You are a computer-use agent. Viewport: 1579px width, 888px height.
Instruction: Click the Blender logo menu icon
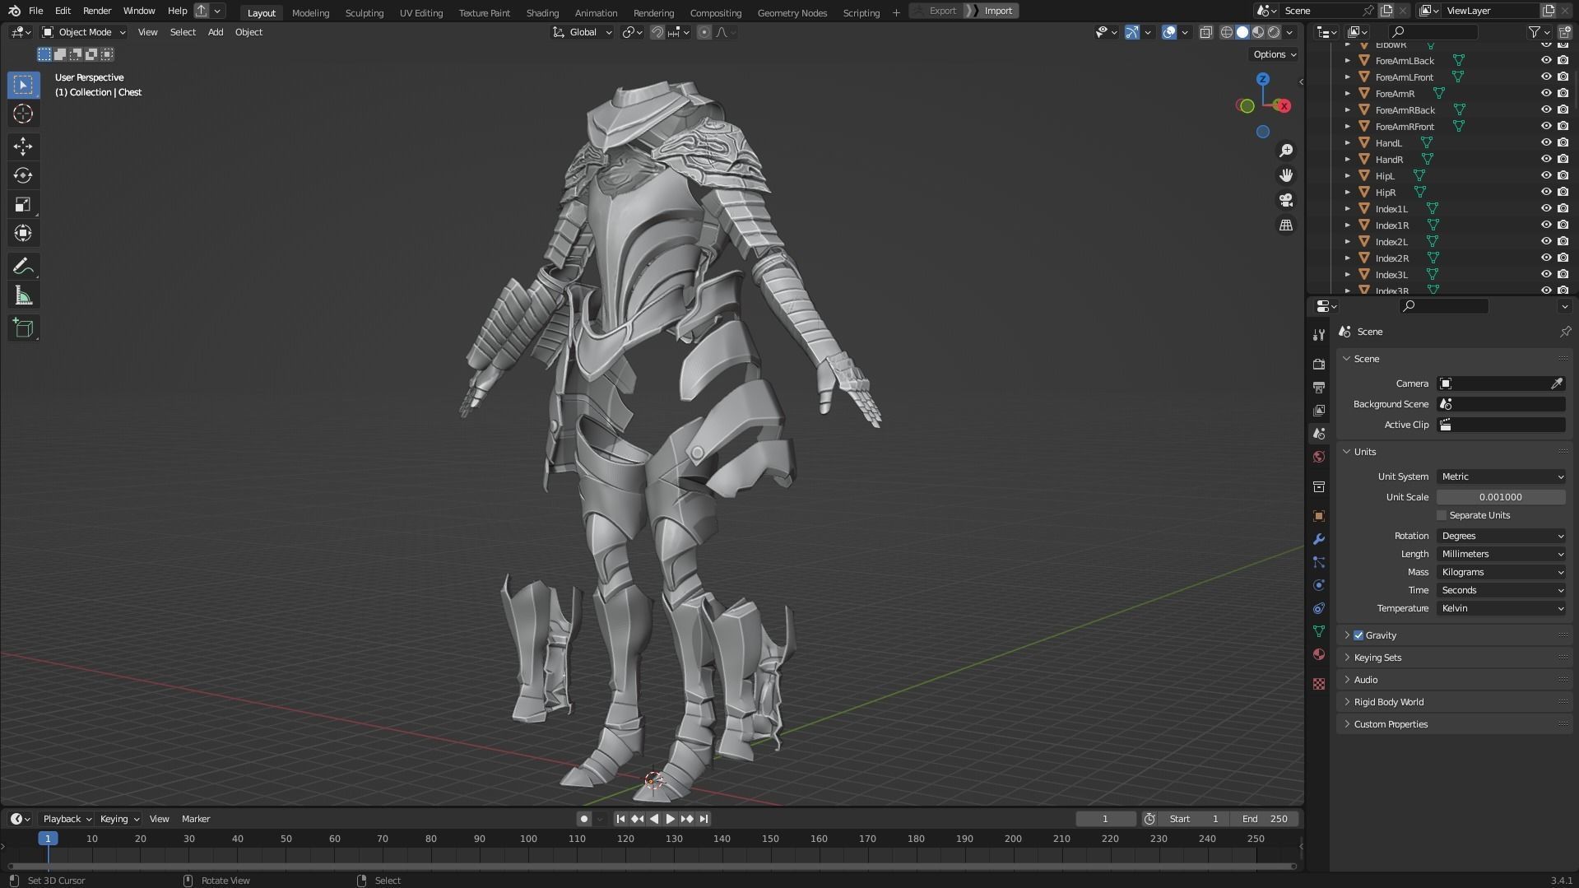[14, 11]
